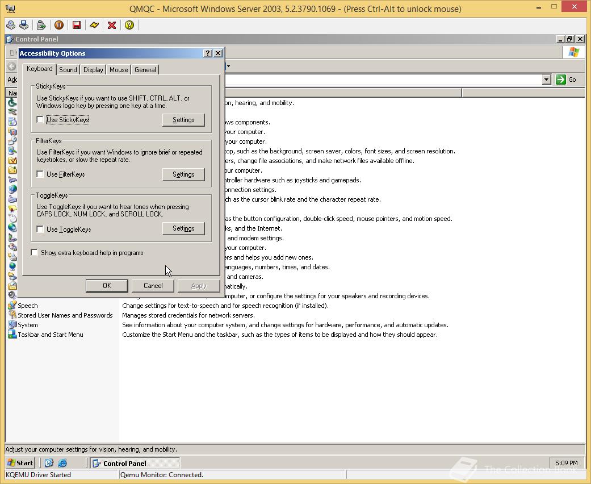Click Cancel in Accessibility Options
The height and width of the screenshot is (484, 591).
tap(153, 286)
